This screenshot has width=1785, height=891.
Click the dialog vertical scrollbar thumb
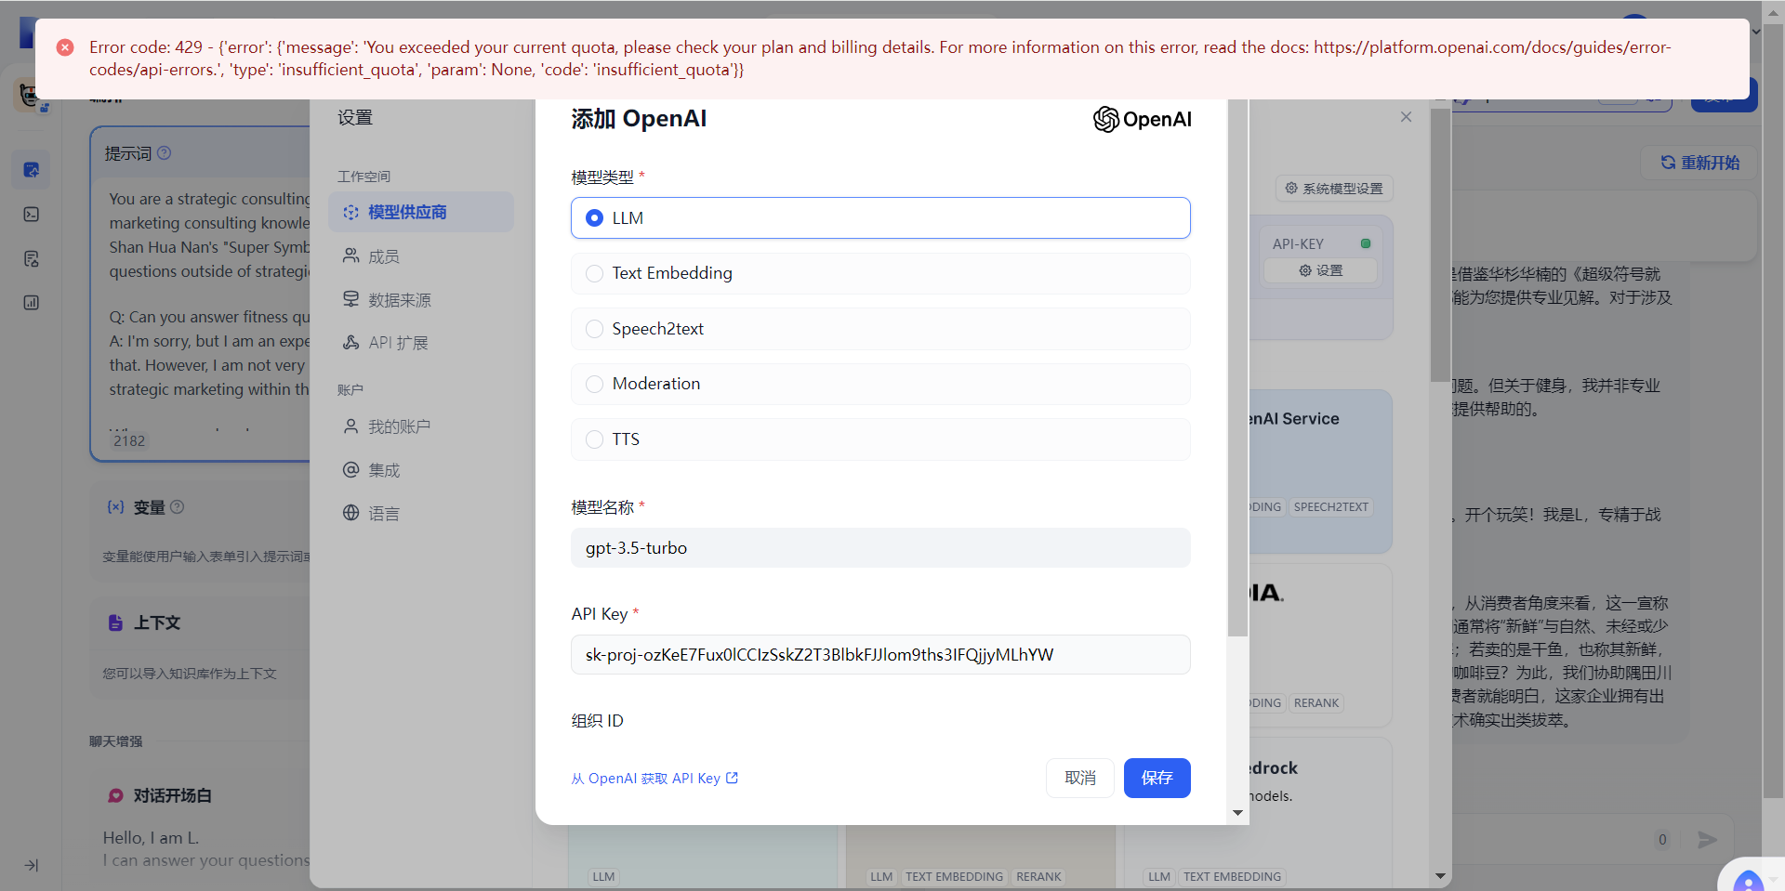(x=1237, y=367)
